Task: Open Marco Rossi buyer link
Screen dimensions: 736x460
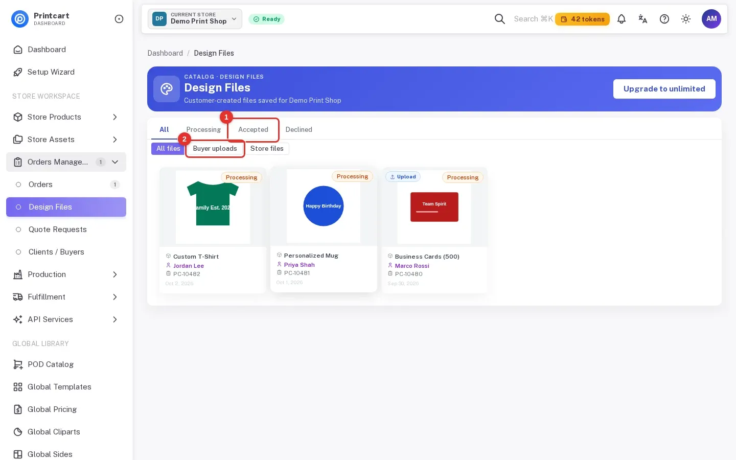Action: click(412, 266)
